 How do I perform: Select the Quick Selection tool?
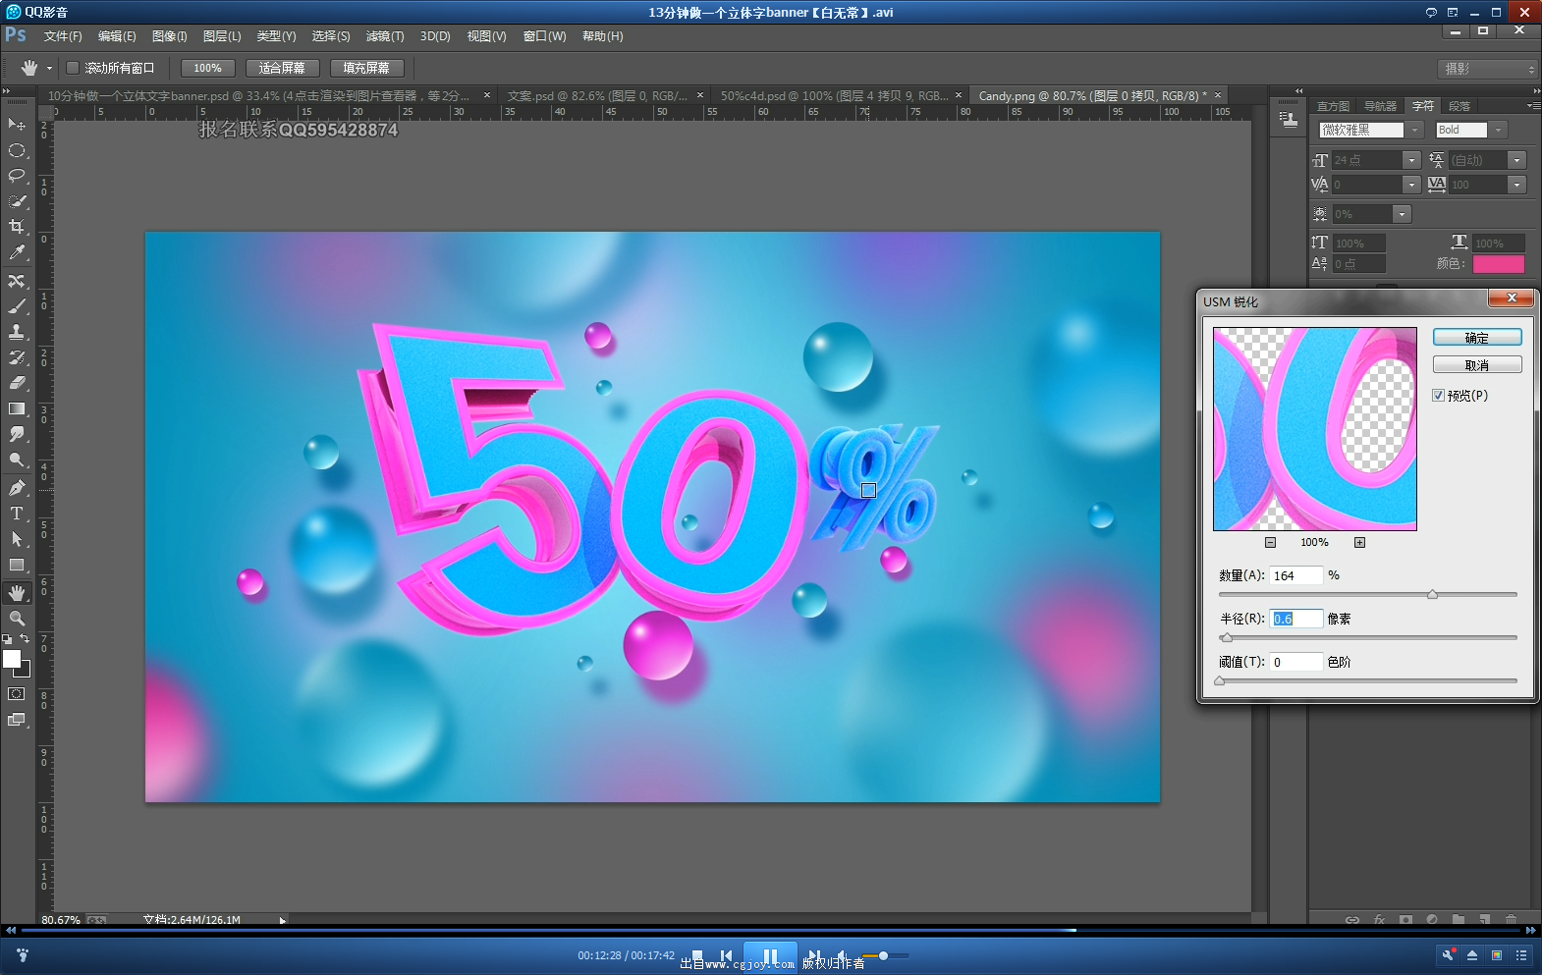[17, 201]
